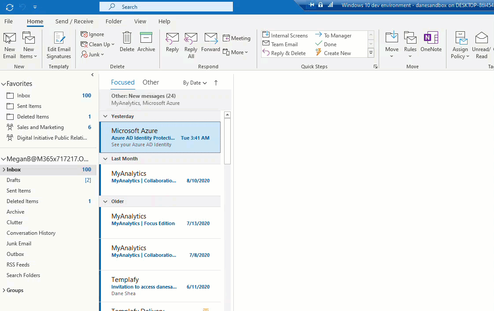494x311 pixels.
Task: Click the Undo button in title bar
Action: tap(22, 7)
